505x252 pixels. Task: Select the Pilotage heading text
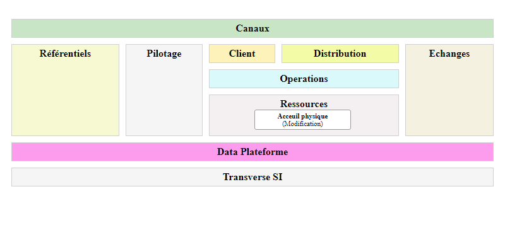[x=164, y=54]
